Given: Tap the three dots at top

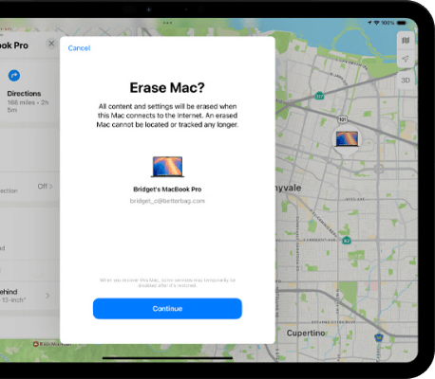Looking at the screenshot, I should (167, 23).
